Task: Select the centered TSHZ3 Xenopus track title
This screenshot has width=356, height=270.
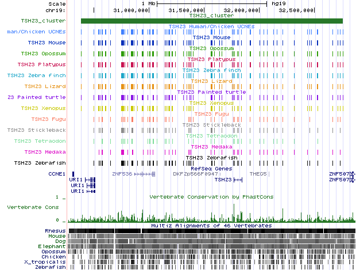Action: coord(211,102)
